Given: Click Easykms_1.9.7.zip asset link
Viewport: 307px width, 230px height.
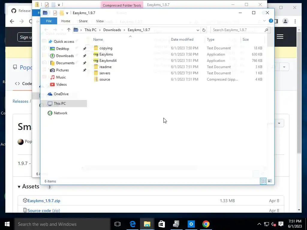Looking at the screenshot, I should [44, 201].
